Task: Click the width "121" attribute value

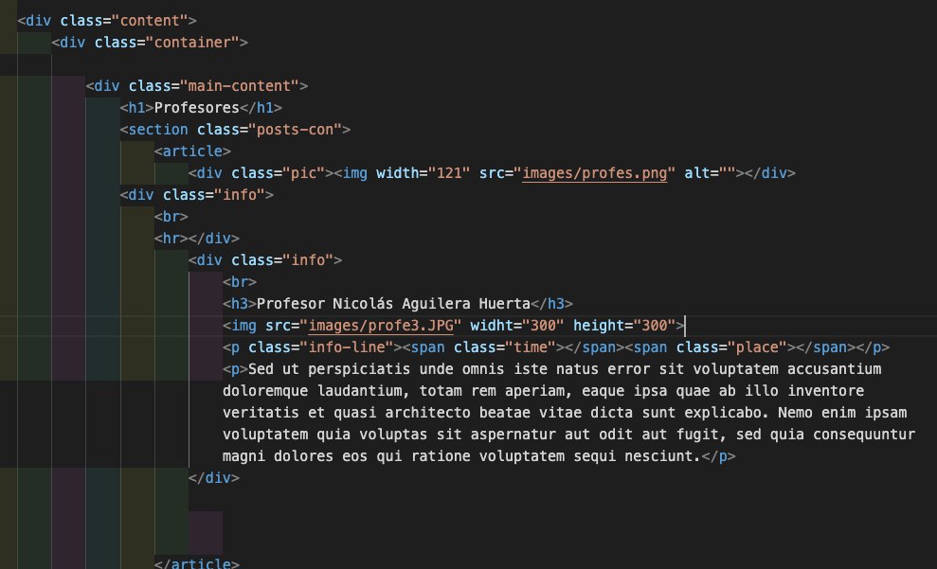Action: (x=449, y=173)
